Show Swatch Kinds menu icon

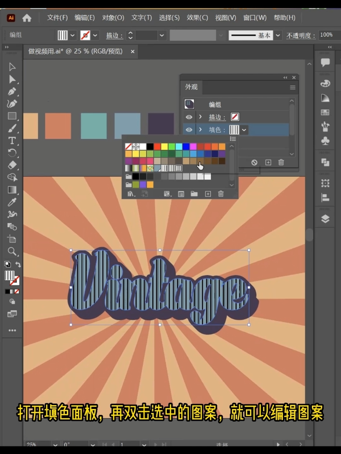[x=167, y=194]
